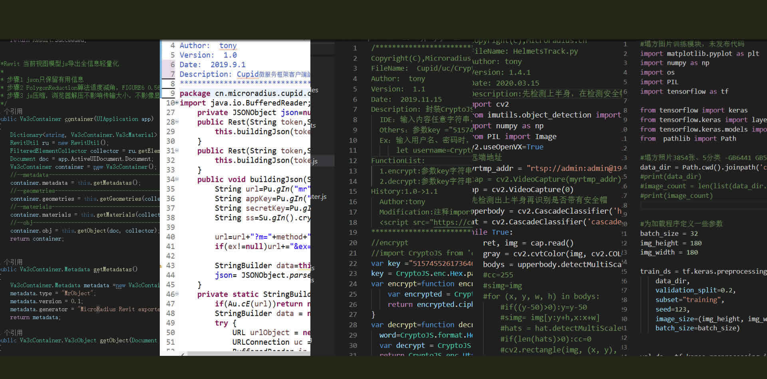Click line 'Author: tony' in the Java editor
Viewport: 767px width, 379px height.
(x=208, y=45)
